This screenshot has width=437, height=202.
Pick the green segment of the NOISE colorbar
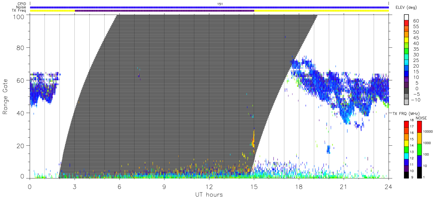(x=419, y=150)
